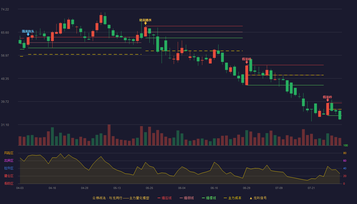The height and width of the screenshot is (204, 357).
Task: Select the 07-21 date label
Action: click(311, 188)
